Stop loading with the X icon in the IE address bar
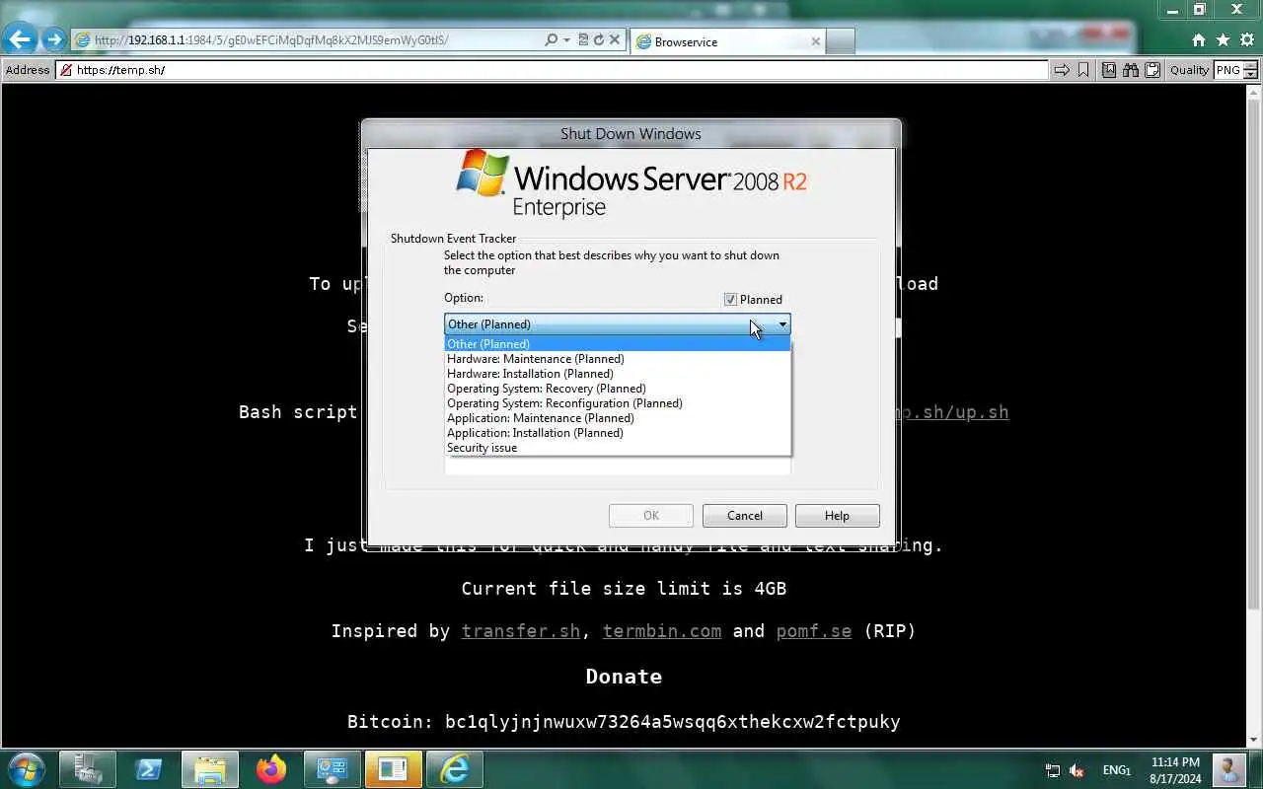The height and width of the screenshot is (789, 1263). pyautogui.click(x=614, y=40)
